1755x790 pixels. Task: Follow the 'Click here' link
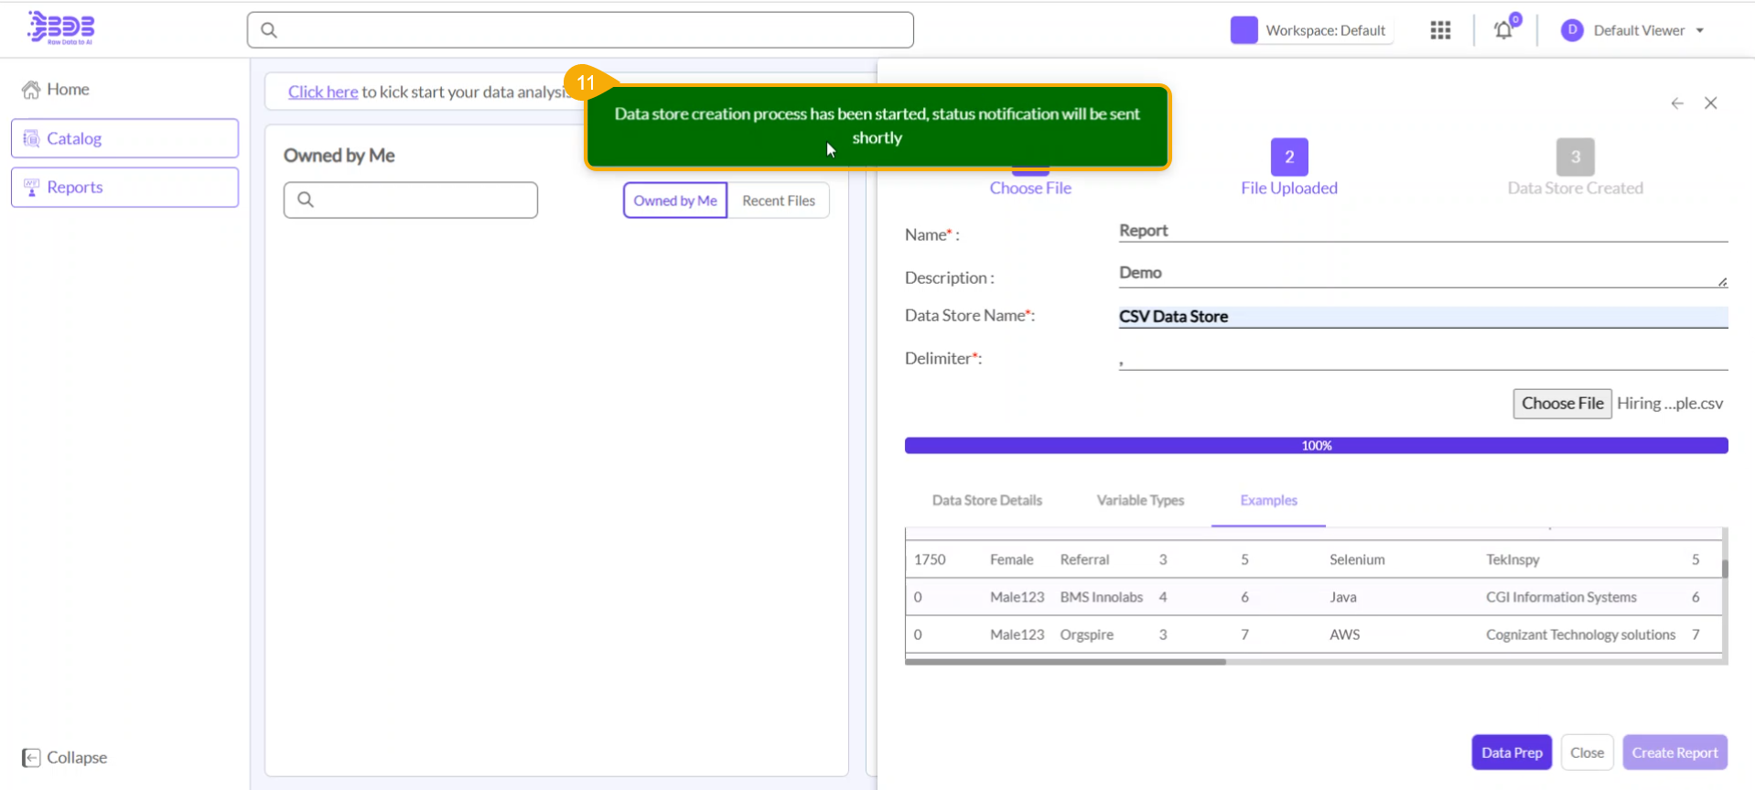pyautogui.click(x=323, y=92)
